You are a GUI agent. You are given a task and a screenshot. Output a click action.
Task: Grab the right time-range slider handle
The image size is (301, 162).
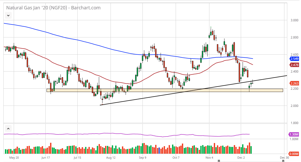coord(283,161)
